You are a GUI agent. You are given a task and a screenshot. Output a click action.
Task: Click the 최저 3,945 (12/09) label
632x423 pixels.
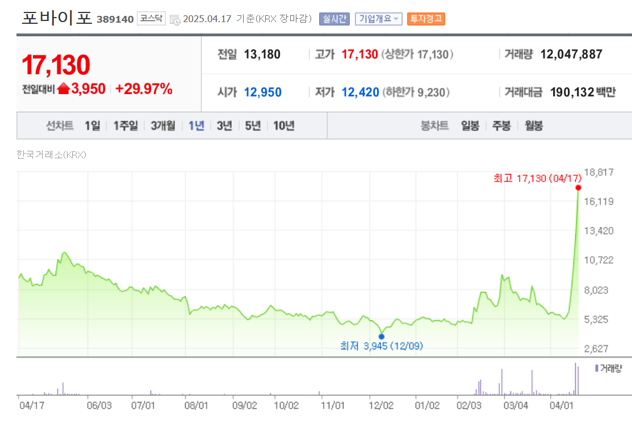click(381, 346)
